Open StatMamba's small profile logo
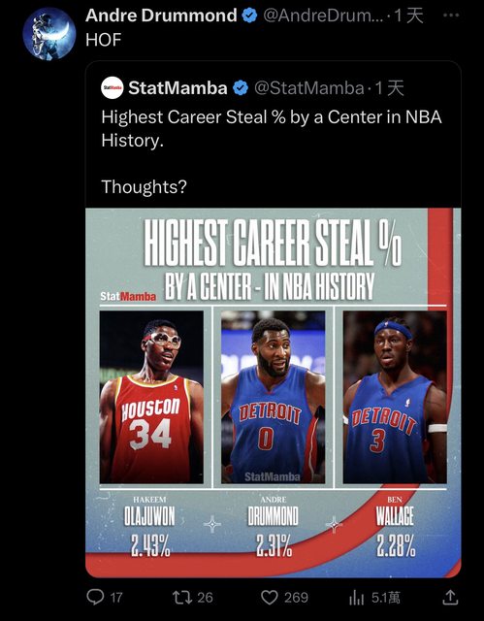This screenshot has width=484, height=621. tap(112, 88)
